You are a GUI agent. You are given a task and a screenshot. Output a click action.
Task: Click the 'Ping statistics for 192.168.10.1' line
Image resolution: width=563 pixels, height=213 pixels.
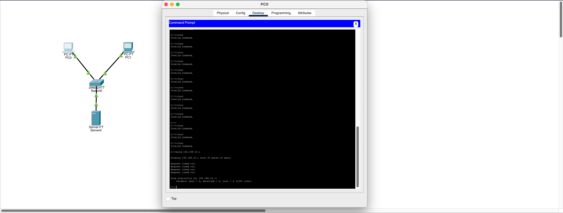tap(194, 178)
